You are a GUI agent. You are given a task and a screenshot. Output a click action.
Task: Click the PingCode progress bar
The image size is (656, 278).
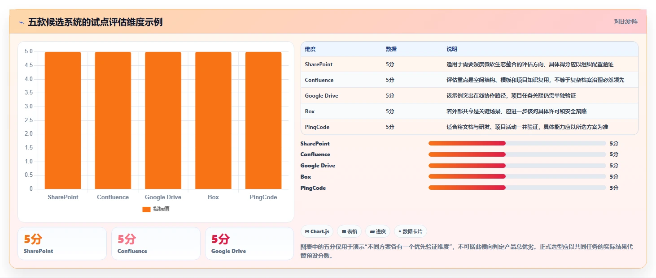pos(517,188)
